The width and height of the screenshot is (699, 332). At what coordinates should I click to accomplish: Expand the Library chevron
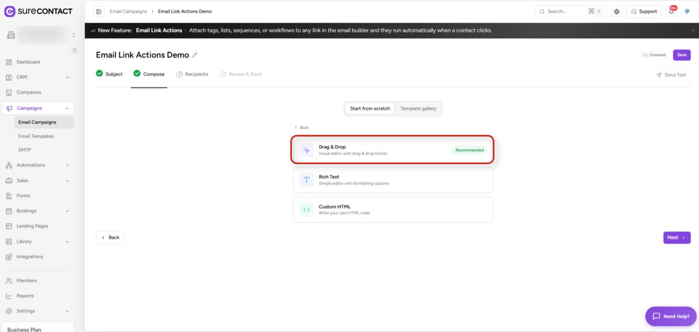[x=67, y=242]
